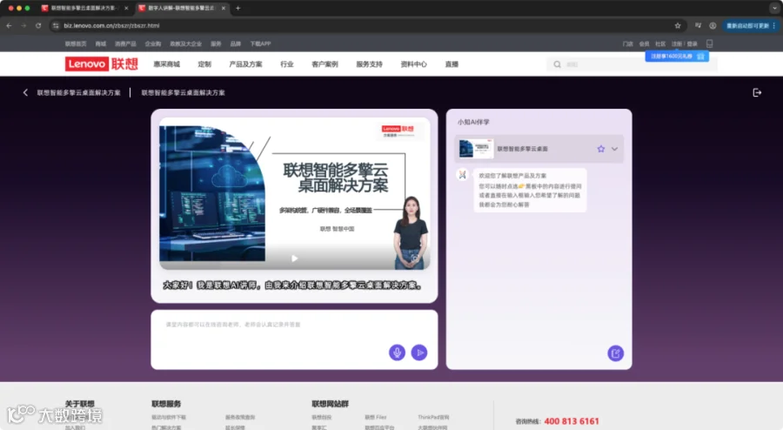This screenshot has width=783, height=430.
Task: Click the macOS green fullscreen window button
Action: tap(28, 8)
